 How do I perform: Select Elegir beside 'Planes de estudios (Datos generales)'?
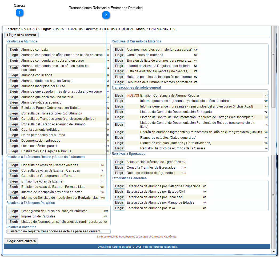[x=119, y=138]
